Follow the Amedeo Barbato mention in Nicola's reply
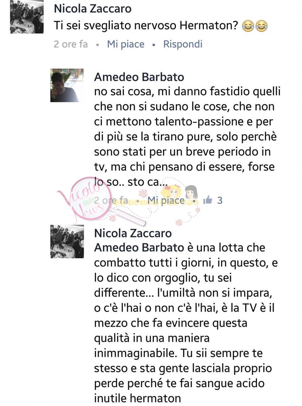Screen dimensions: 302x406 [x=139, y=247]
